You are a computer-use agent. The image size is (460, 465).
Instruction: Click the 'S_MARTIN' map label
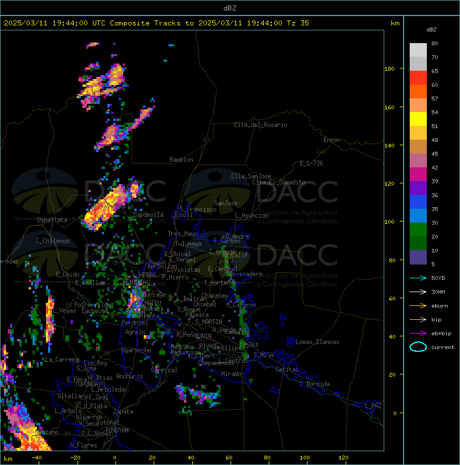[x=208, y=322]
